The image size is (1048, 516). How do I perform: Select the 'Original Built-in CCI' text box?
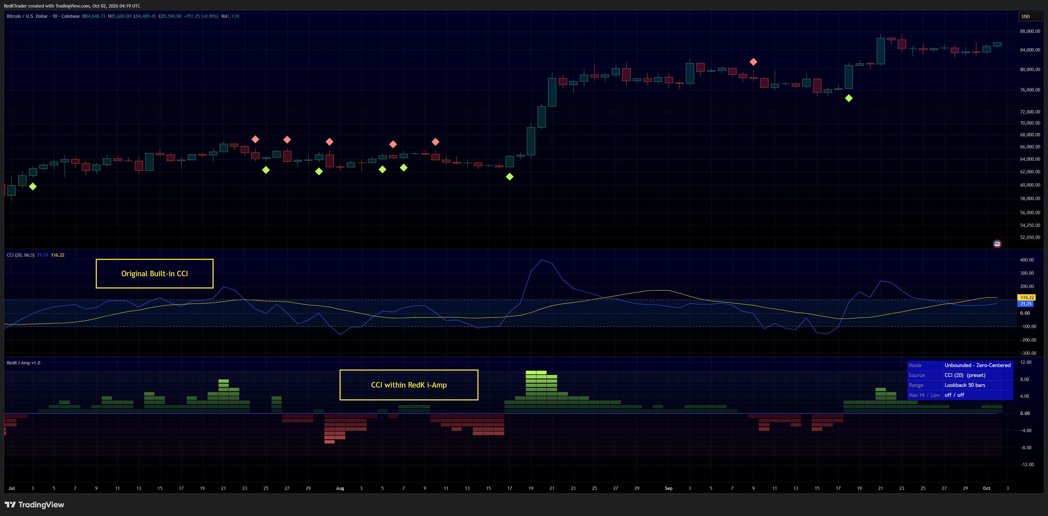[155, 274]
